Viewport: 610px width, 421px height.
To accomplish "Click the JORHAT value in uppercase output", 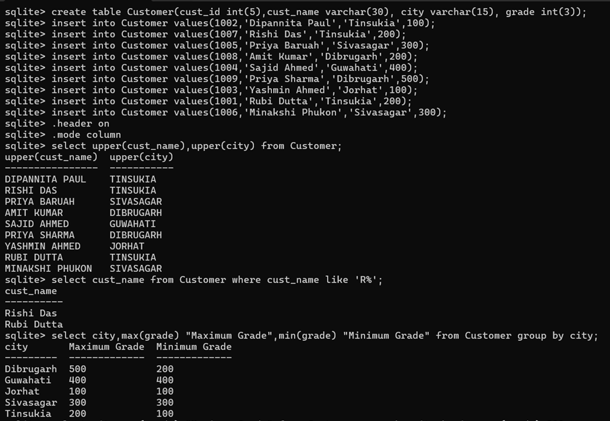I will pyautogui.click(x=127, y=246).
